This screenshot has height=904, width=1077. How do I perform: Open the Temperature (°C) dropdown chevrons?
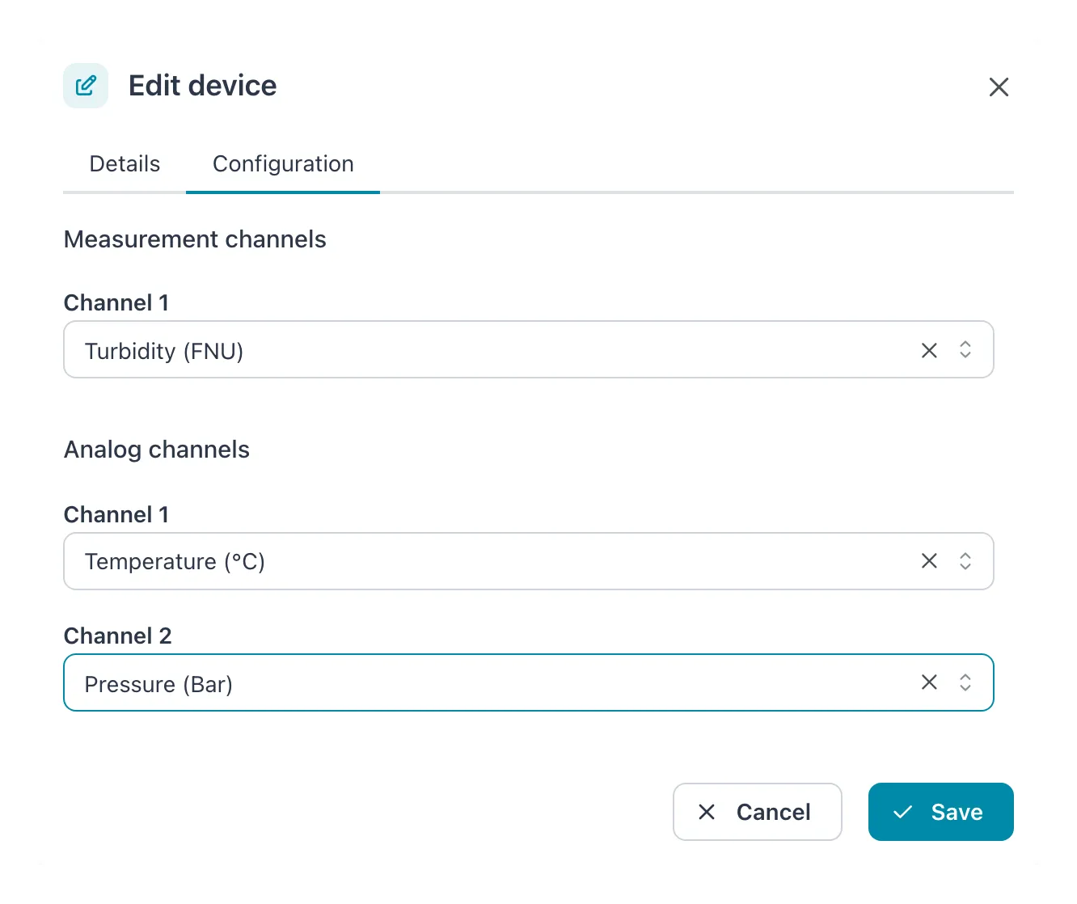coord(965,561)
